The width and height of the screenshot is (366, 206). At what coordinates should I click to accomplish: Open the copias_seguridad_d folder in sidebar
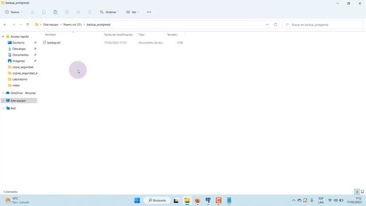pos(25,73)
